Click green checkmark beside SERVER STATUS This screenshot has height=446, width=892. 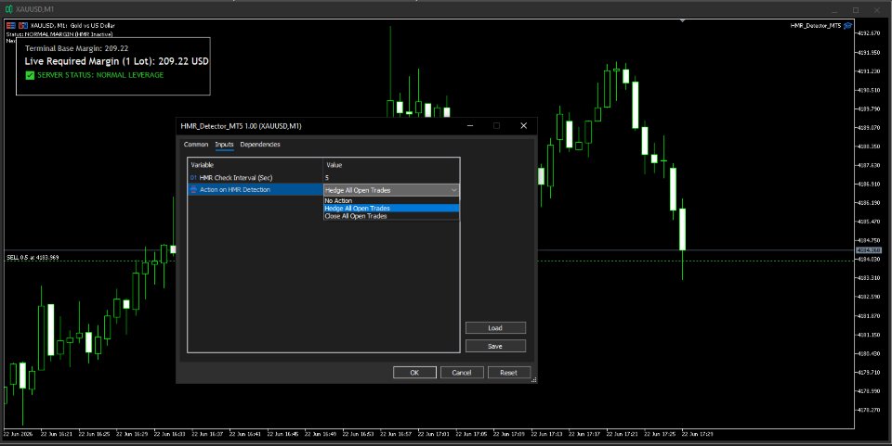(x=30, y=75)
